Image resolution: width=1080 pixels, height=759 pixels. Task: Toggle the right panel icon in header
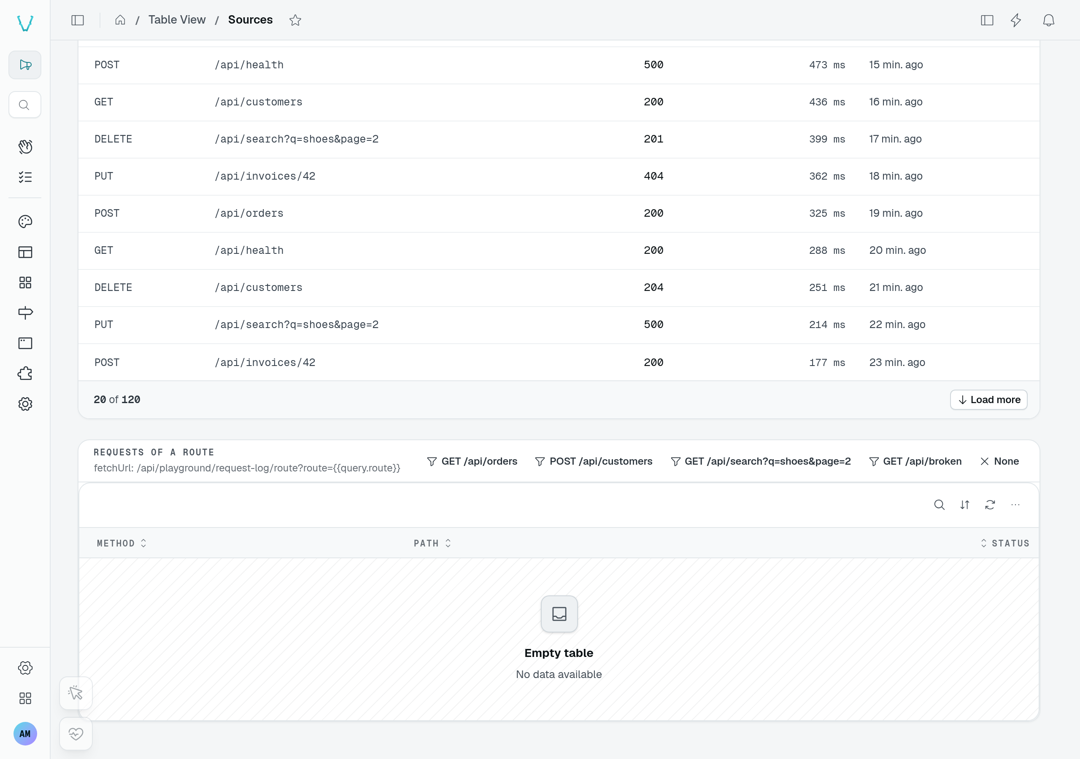click(987, 20)
